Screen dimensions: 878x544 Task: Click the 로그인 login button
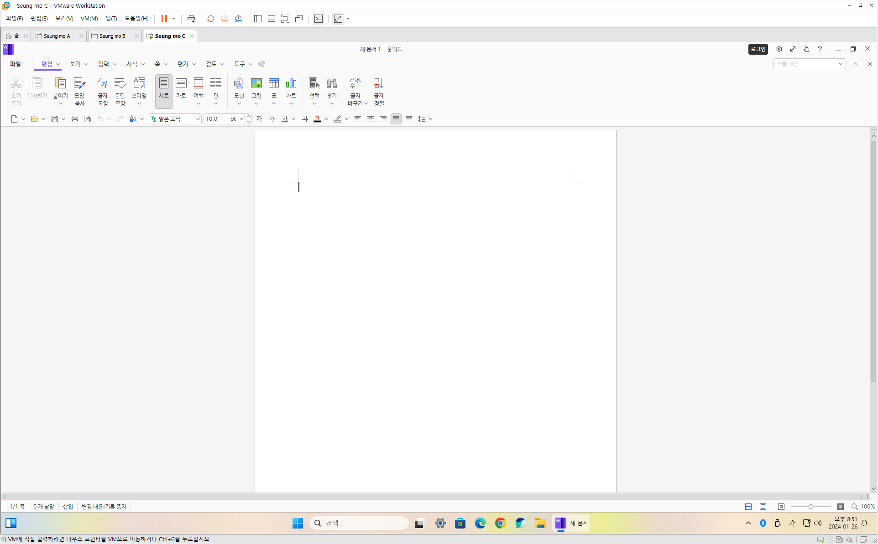click(758, 49)
